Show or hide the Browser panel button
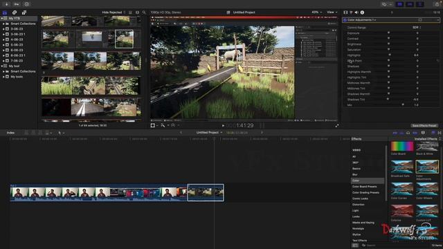This screenshot has width=443, height=249. coord(400,4)
